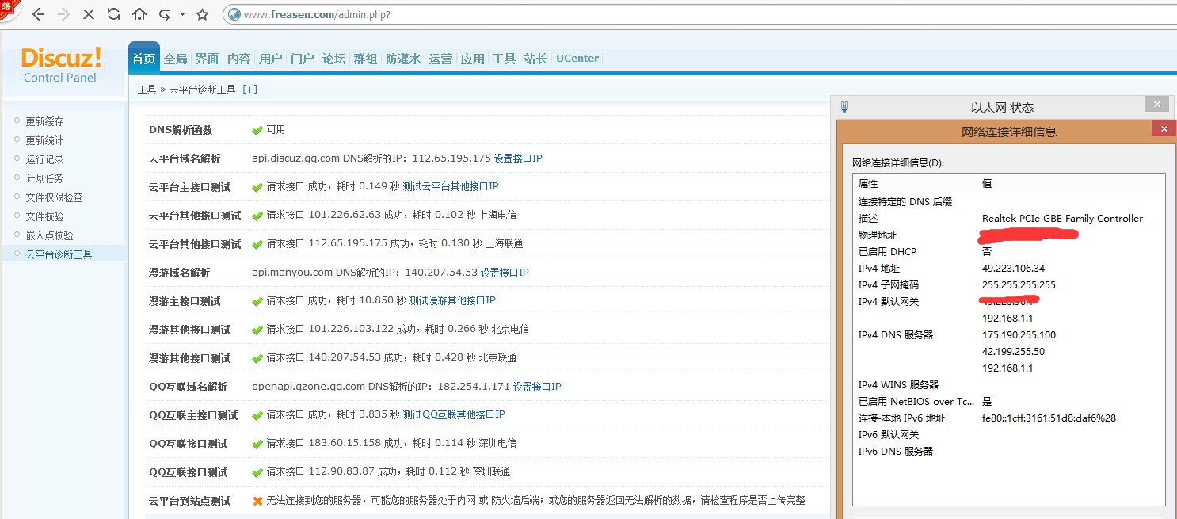The height and width of the screenshot is (519, 1177).
Task: Click the 属性 column header
Action: coord(915,183)
